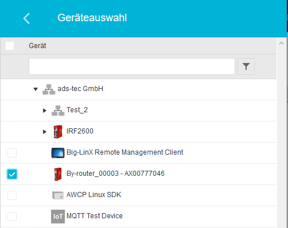288x228 pixels.
Task: Select the Test_2 row label
Action: (x=77, y=110)
